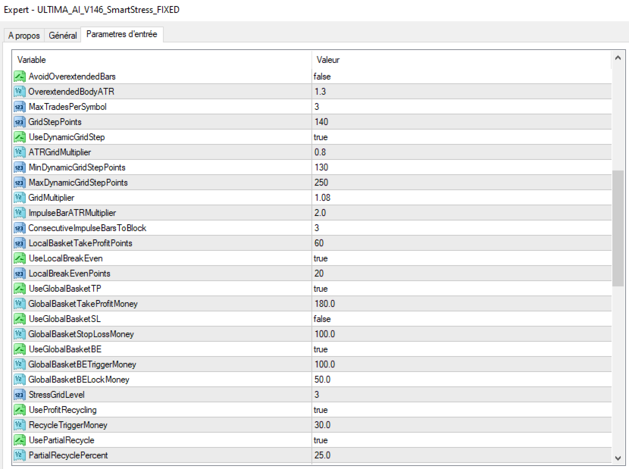Toggle the UseGlobalBasketSL false value
The image size is (629, 469).
click(x=324, y=319)
